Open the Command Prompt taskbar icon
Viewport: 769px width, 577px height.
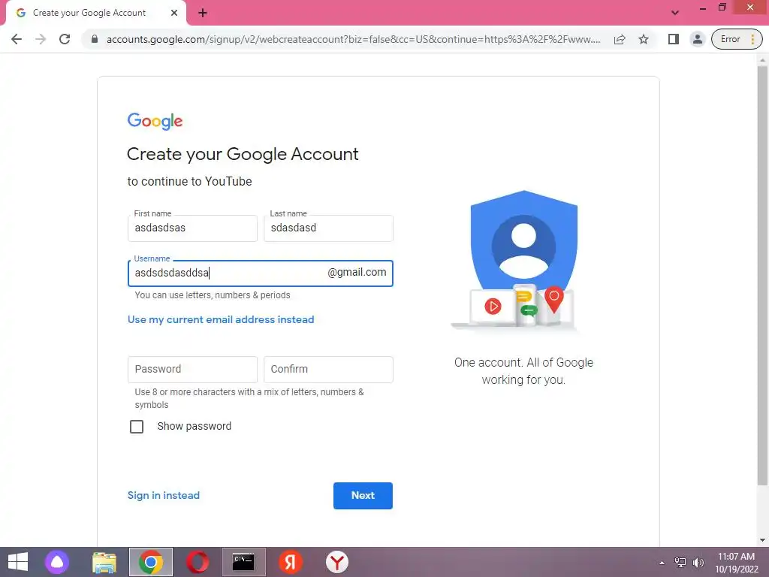(244, 562)
